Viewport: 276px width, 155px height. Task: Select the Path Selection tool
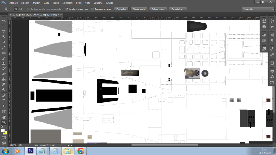point(4,106)
